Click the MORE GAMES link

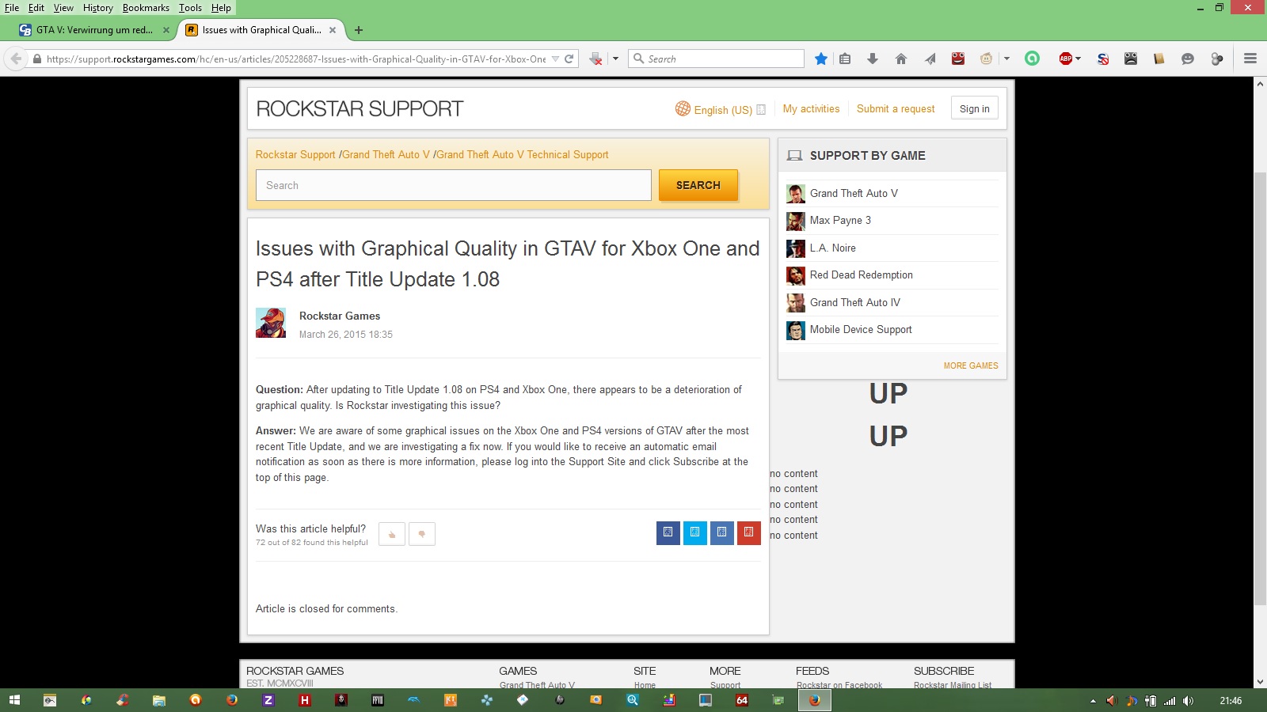click(x=971, y=365)
